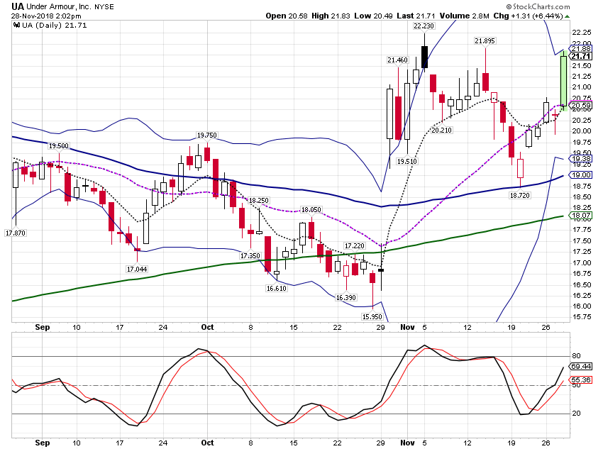
Task: Click the tall green candle of the latest session
Action: pos(563,81)
